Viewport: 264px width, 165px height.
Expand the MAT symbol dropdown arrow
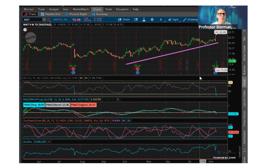pos(44,20)
